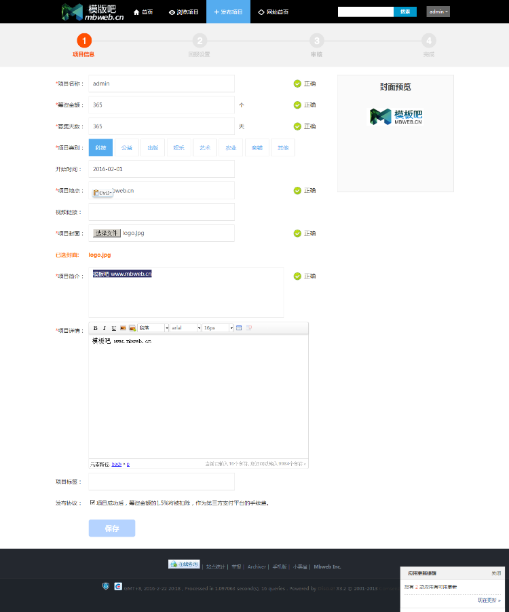Select the 艺术 category
Screen dimensions: 509x612
coord(205,147)
